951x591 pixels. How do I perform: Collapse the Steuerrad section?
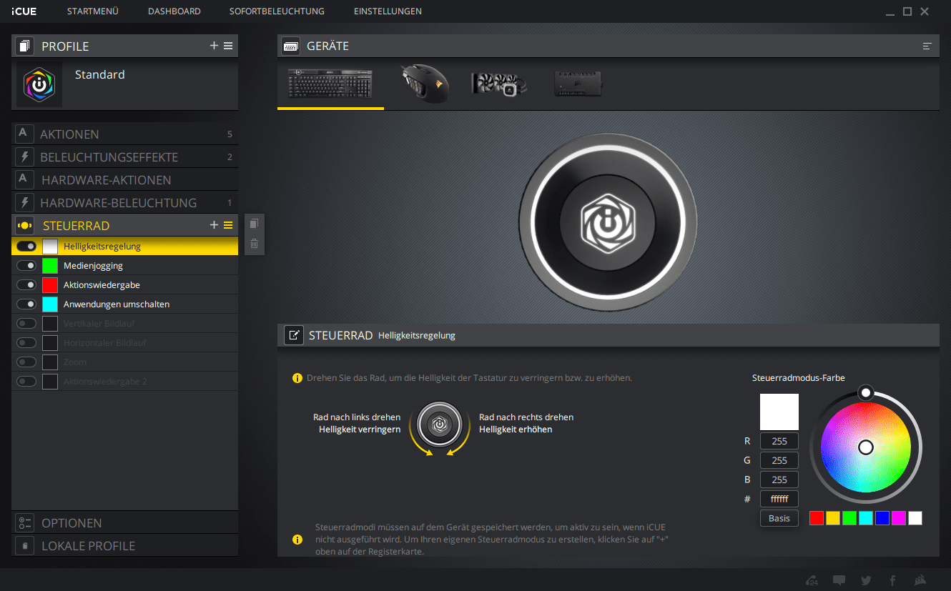pyautogui.click(x=124, y=225)
